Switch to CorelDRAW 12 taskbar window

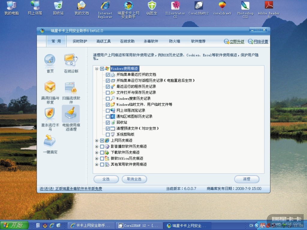tap(139, 226)
